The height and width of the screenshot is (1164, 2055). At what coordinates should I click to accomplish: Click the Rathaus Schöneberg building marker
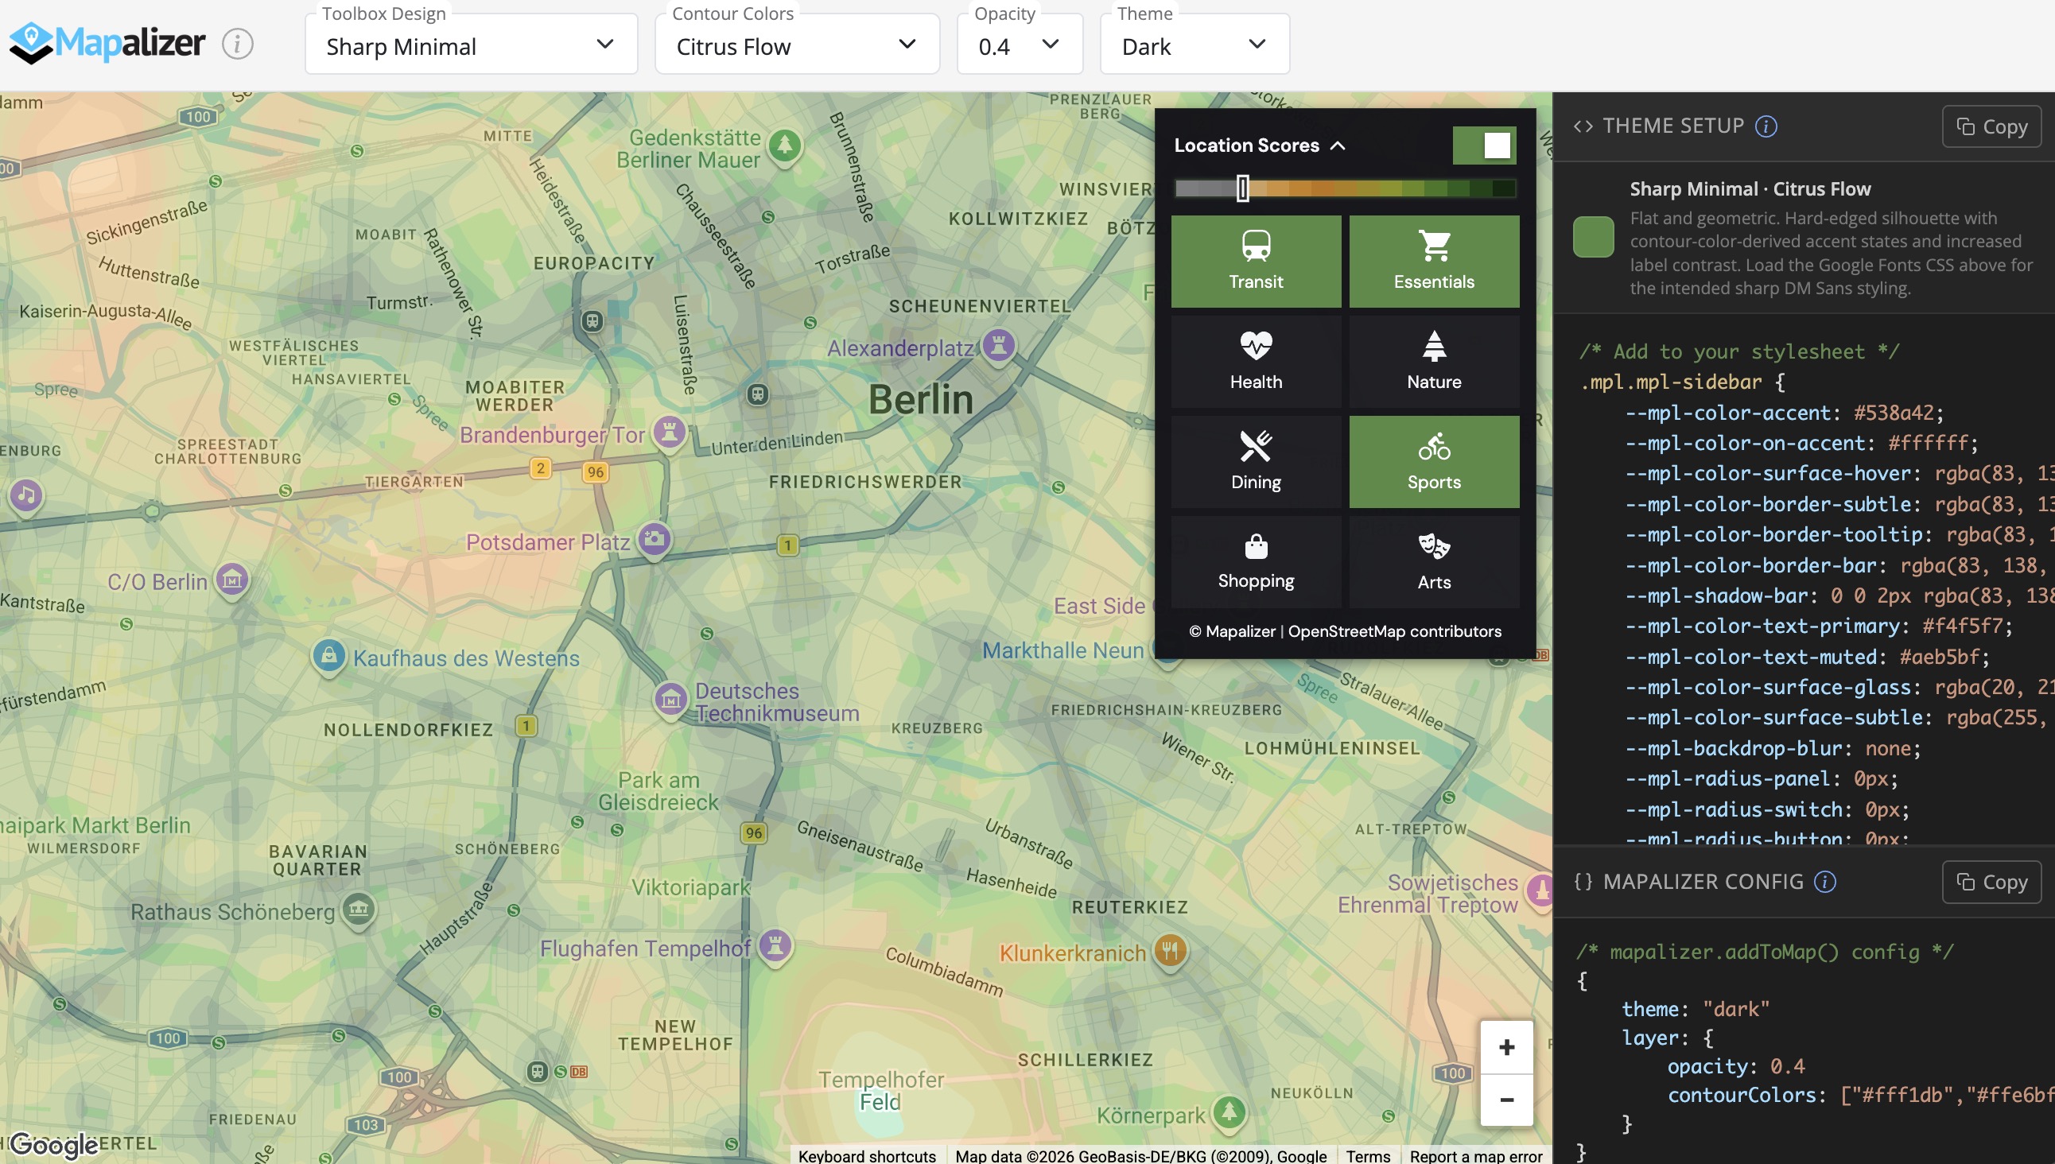[x=358, y=910]
